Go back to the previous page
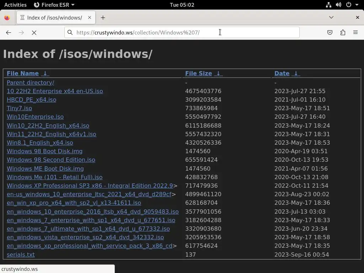364x273 pixels. pyautogui.click(x=9, y=32)
